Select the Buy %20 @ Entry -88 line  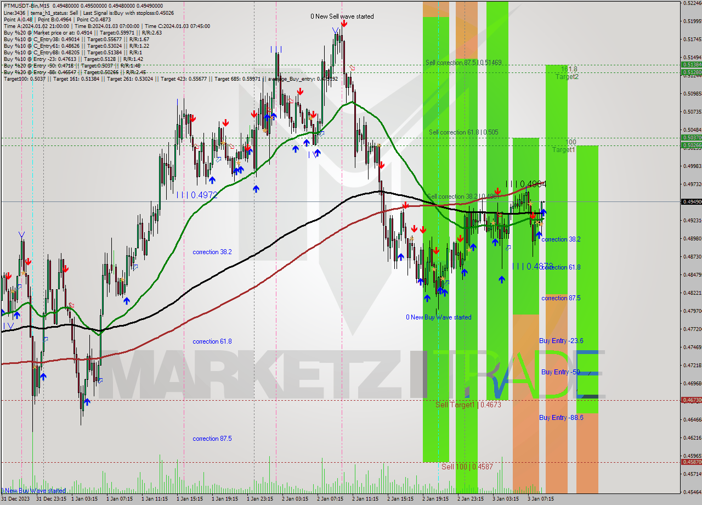75,72
